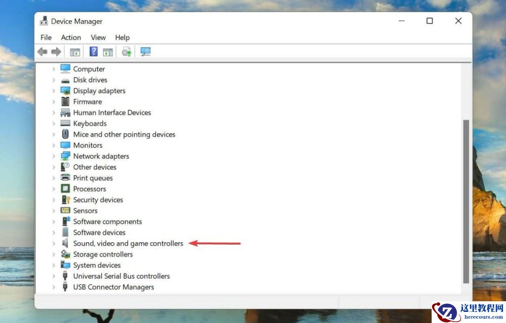The image size is (506, 323).
Task: Expand the Firmware chevron
Action: click(x=54, y=101)
